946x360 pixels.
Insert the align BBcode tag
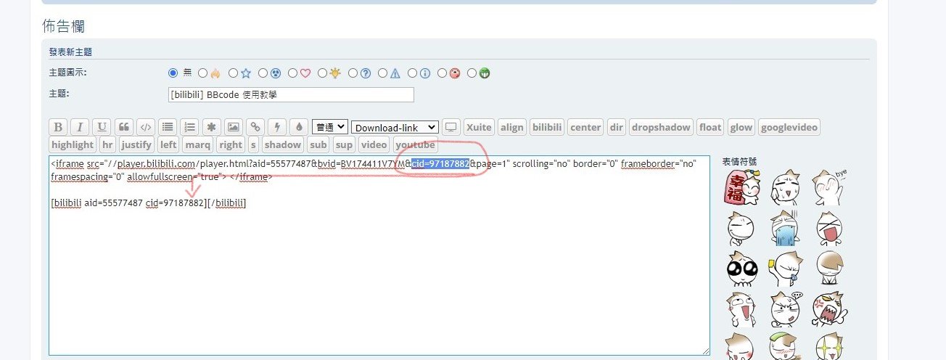tap(512, 127)
